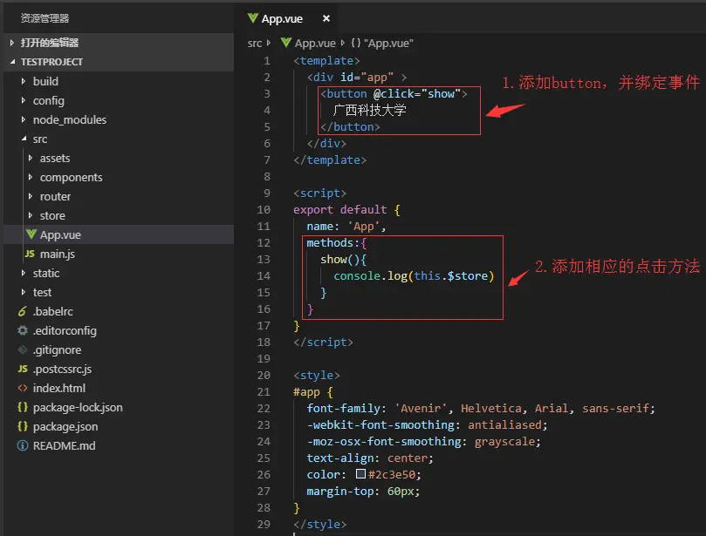The image size is (706, 536).
Task: Click braces icon beside package.json
Action: pyautogui.click(x=23, y=426)
